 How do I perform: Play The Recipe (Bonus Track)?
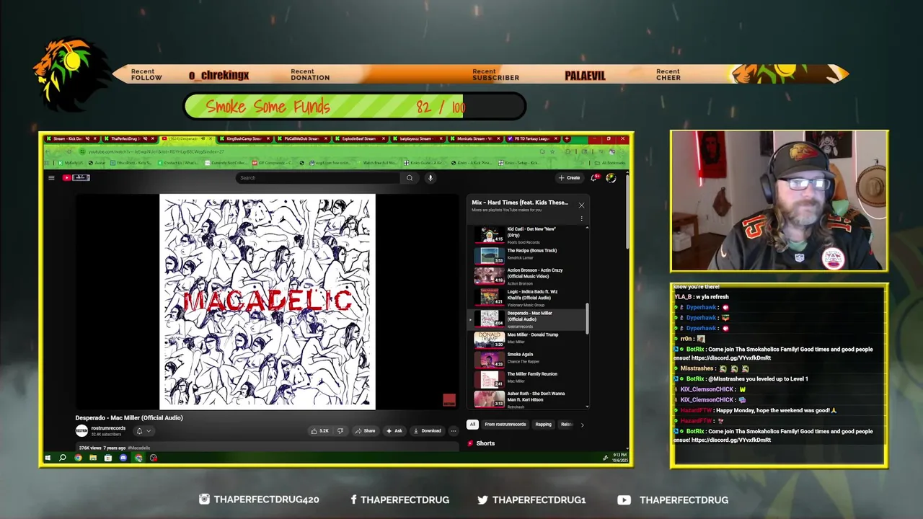[530, 255]
